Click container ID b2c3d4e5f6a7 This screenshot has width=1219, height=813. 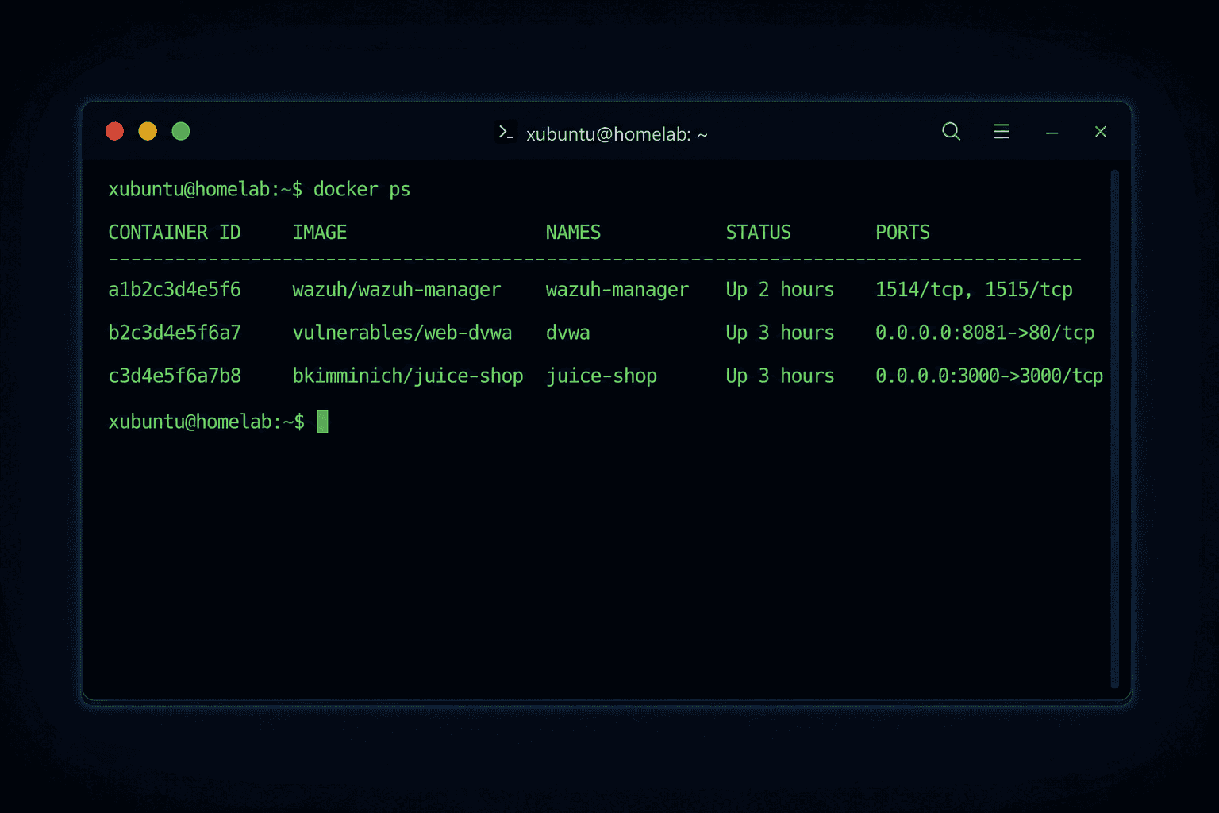tap(175, 333)
